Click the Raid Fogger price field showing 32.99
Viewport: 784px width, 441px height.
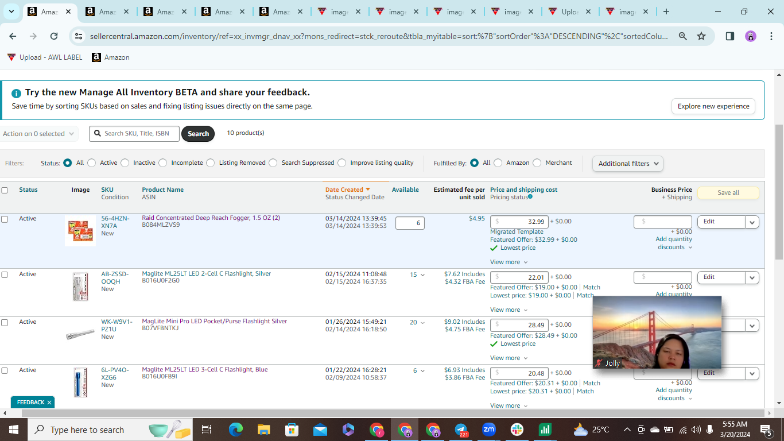(519, 222)
